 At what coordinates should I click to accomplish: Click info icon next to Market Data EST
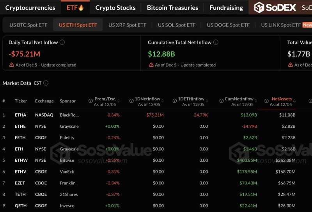[46, 83]
